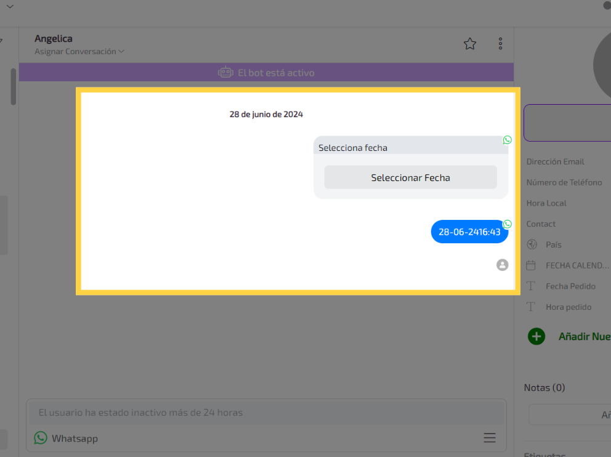The height and width of the screenshot is (457, 611).
Task: Star the Angelica conversation
Action: point(470,44)
